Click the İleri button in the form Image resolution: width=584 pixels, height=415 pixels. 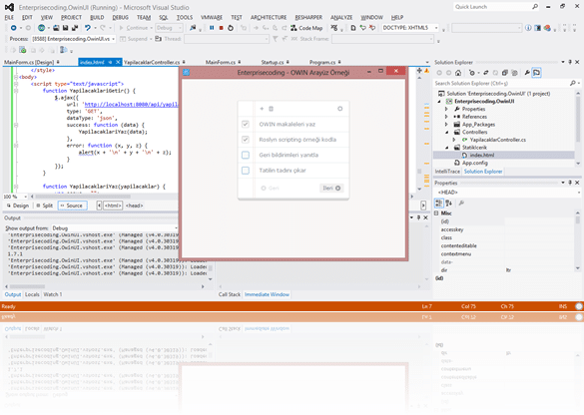pos(331,188)
